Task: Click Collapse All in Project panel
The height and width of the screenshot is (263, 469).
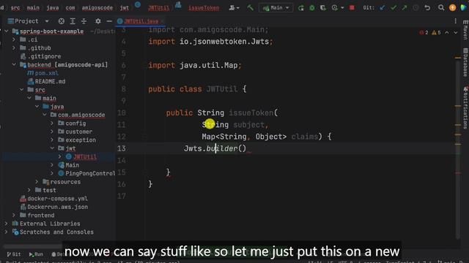Action: pos(84,21)
